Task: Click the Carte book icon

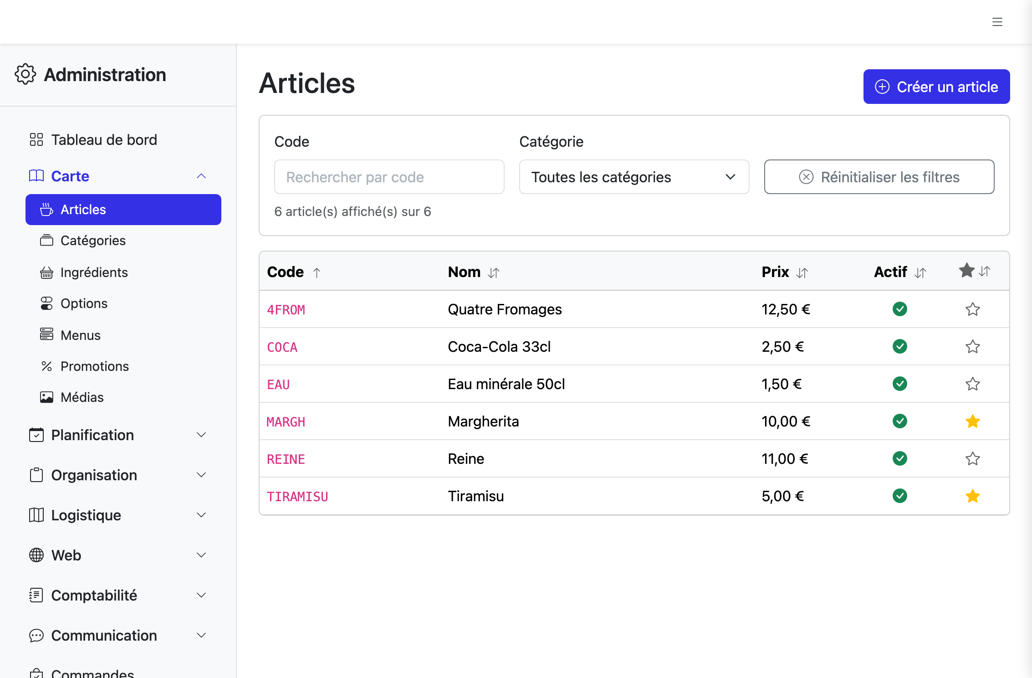Action: [x=36, y=176]
